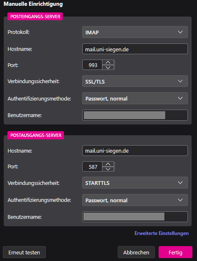Open the incoming Verbindungssicherheit SSL/TLS dropdown
197x261 pixels.
pyautogui.click(x=135, y=81)
